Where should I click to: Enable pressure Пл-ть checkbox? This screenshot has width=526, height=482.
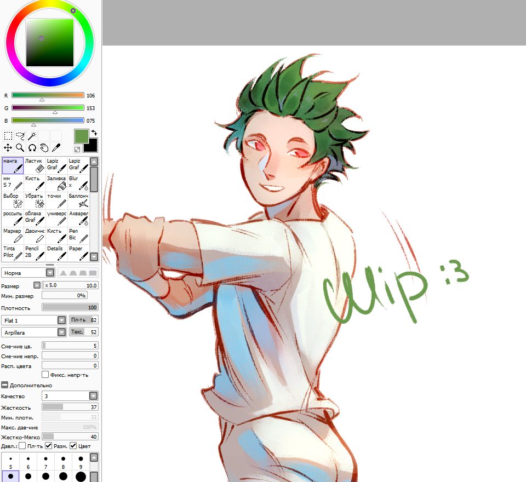[22, 446]
